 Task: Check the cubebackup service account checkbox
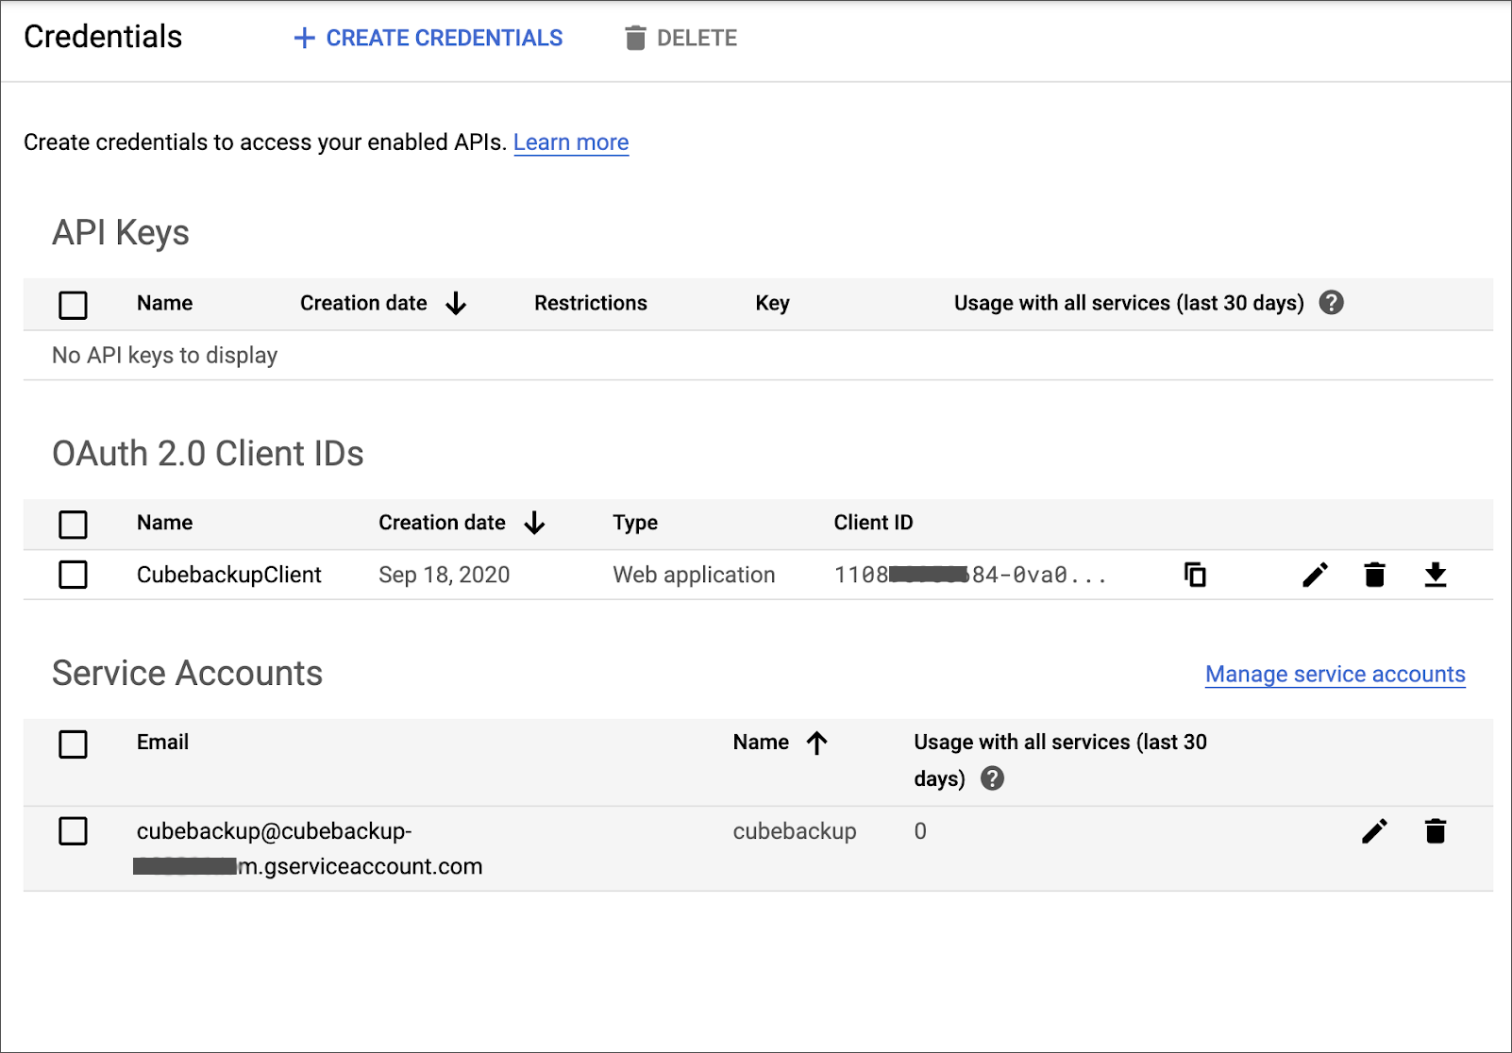coord(73,831)
